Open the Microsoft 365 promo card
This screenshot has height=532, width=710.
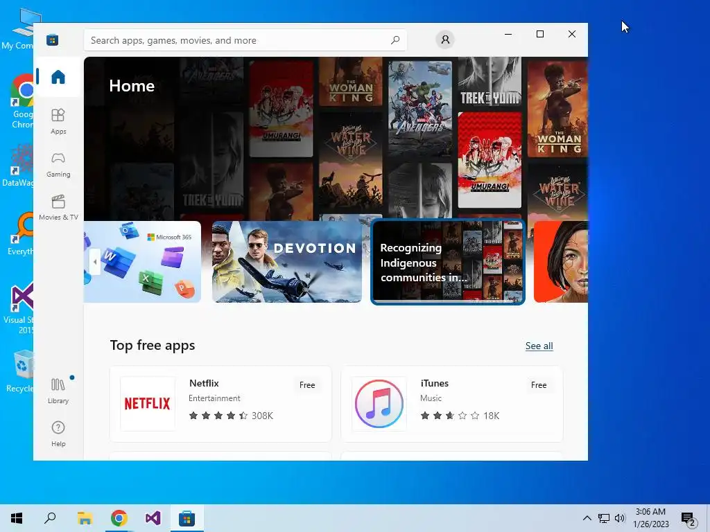tap(142, 261)
